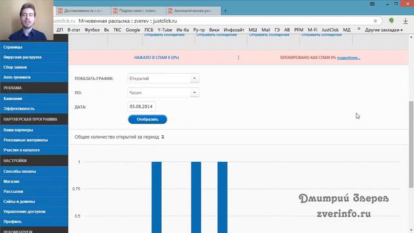Expand the ПОКАЗАТЬ ГРАФИК dropdown (Открытий)

point(163,78)
